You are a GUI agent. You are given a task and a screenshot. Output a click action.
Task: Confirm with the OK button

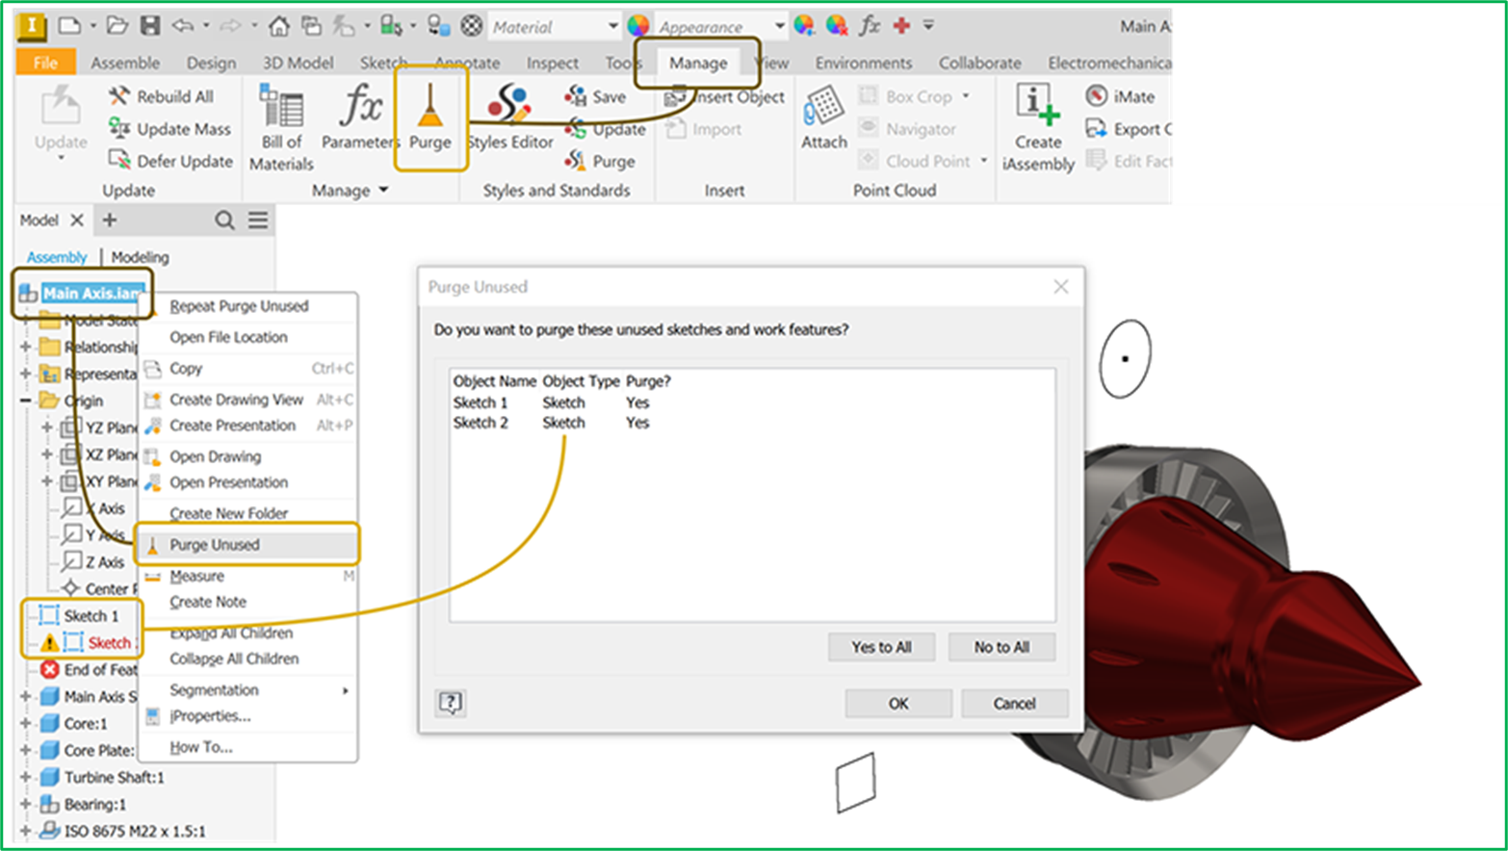click(898, 704)
